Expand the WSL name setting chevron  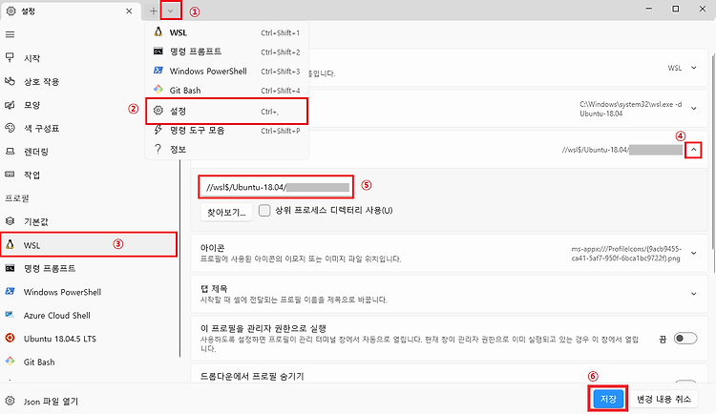[x=694, y=68]
